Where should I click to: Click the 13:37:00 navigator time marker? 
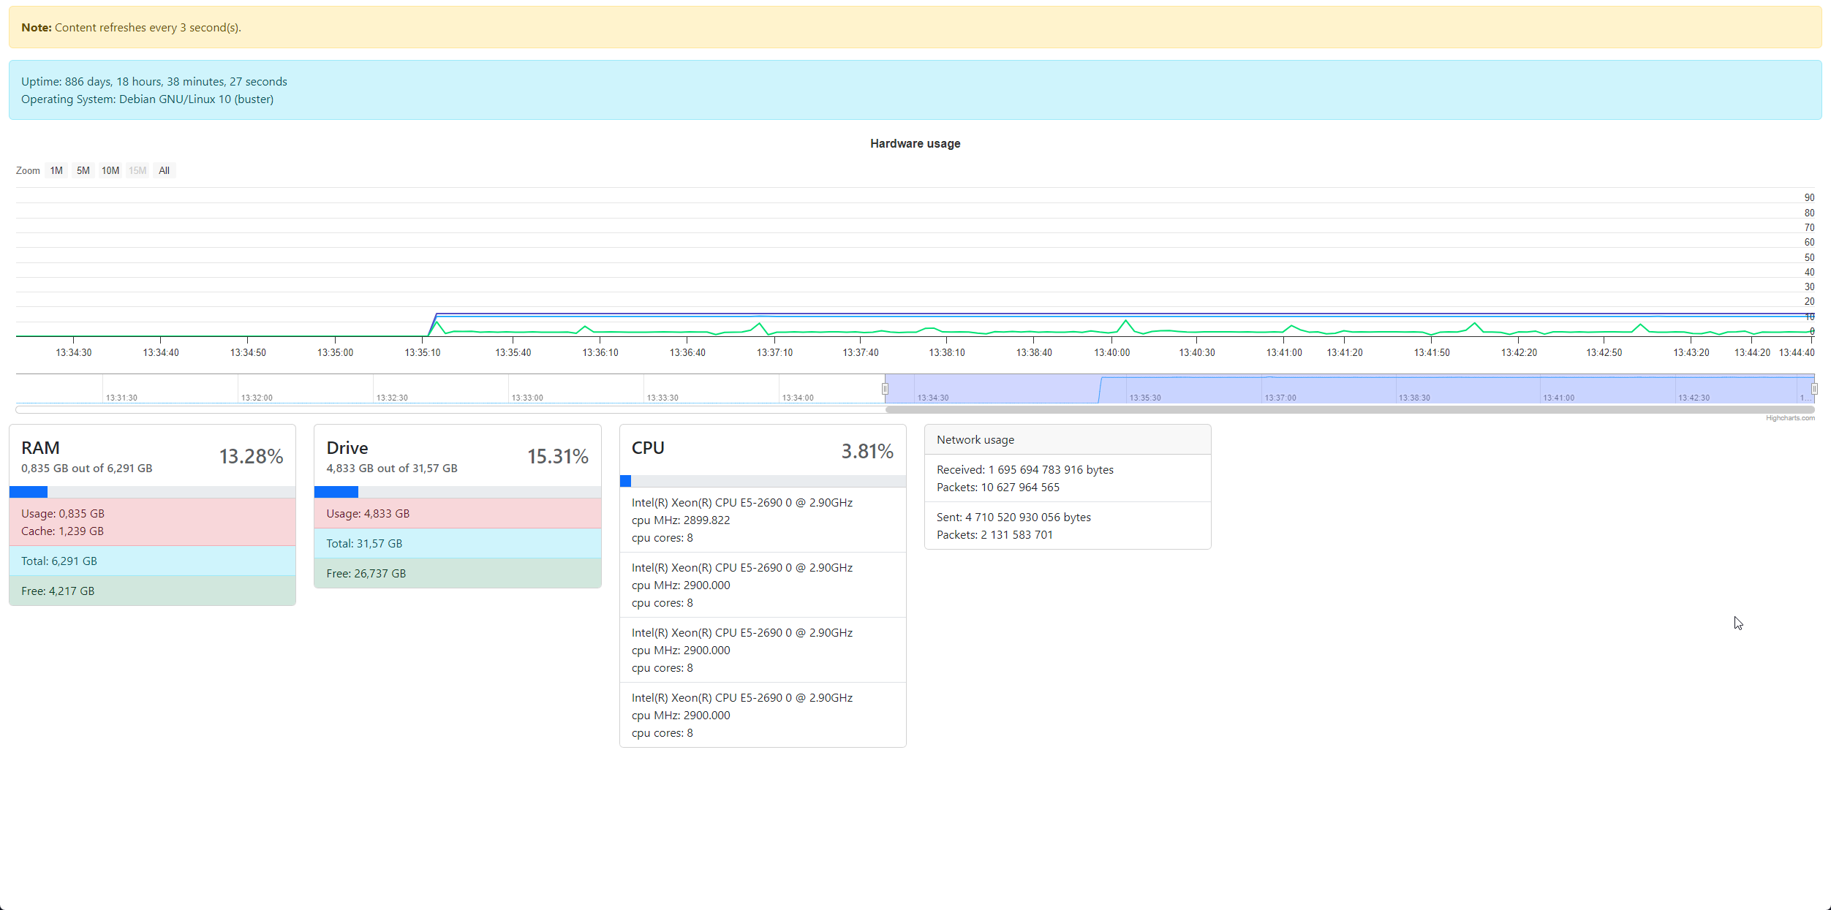(x=1280, y=398)
